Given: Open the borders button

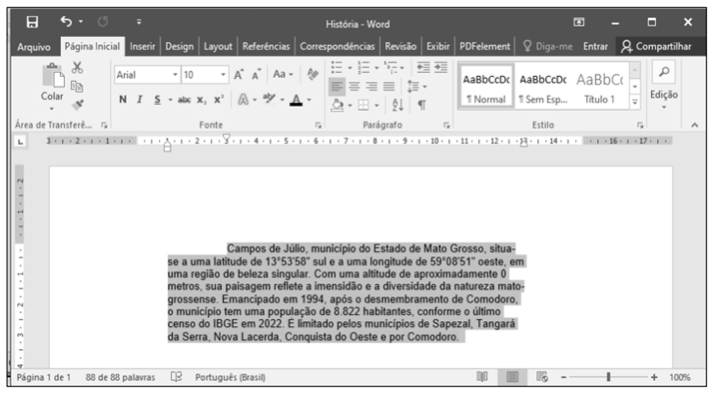Looking at the screenshot, I should 363,106.
